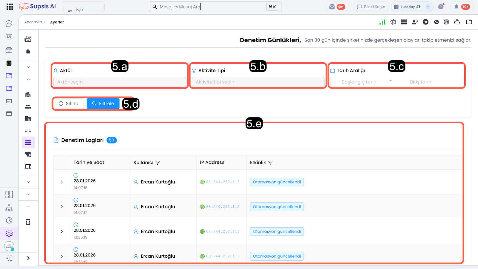This screenshot has width=478, height=269.
Task: Open the inbox icon with 99+ badge
Action: click(332, 7)
